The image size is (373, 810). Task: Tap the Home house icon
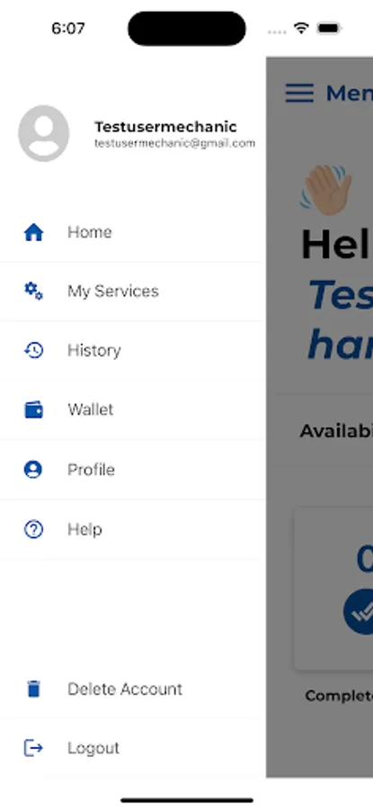(33, 232)
